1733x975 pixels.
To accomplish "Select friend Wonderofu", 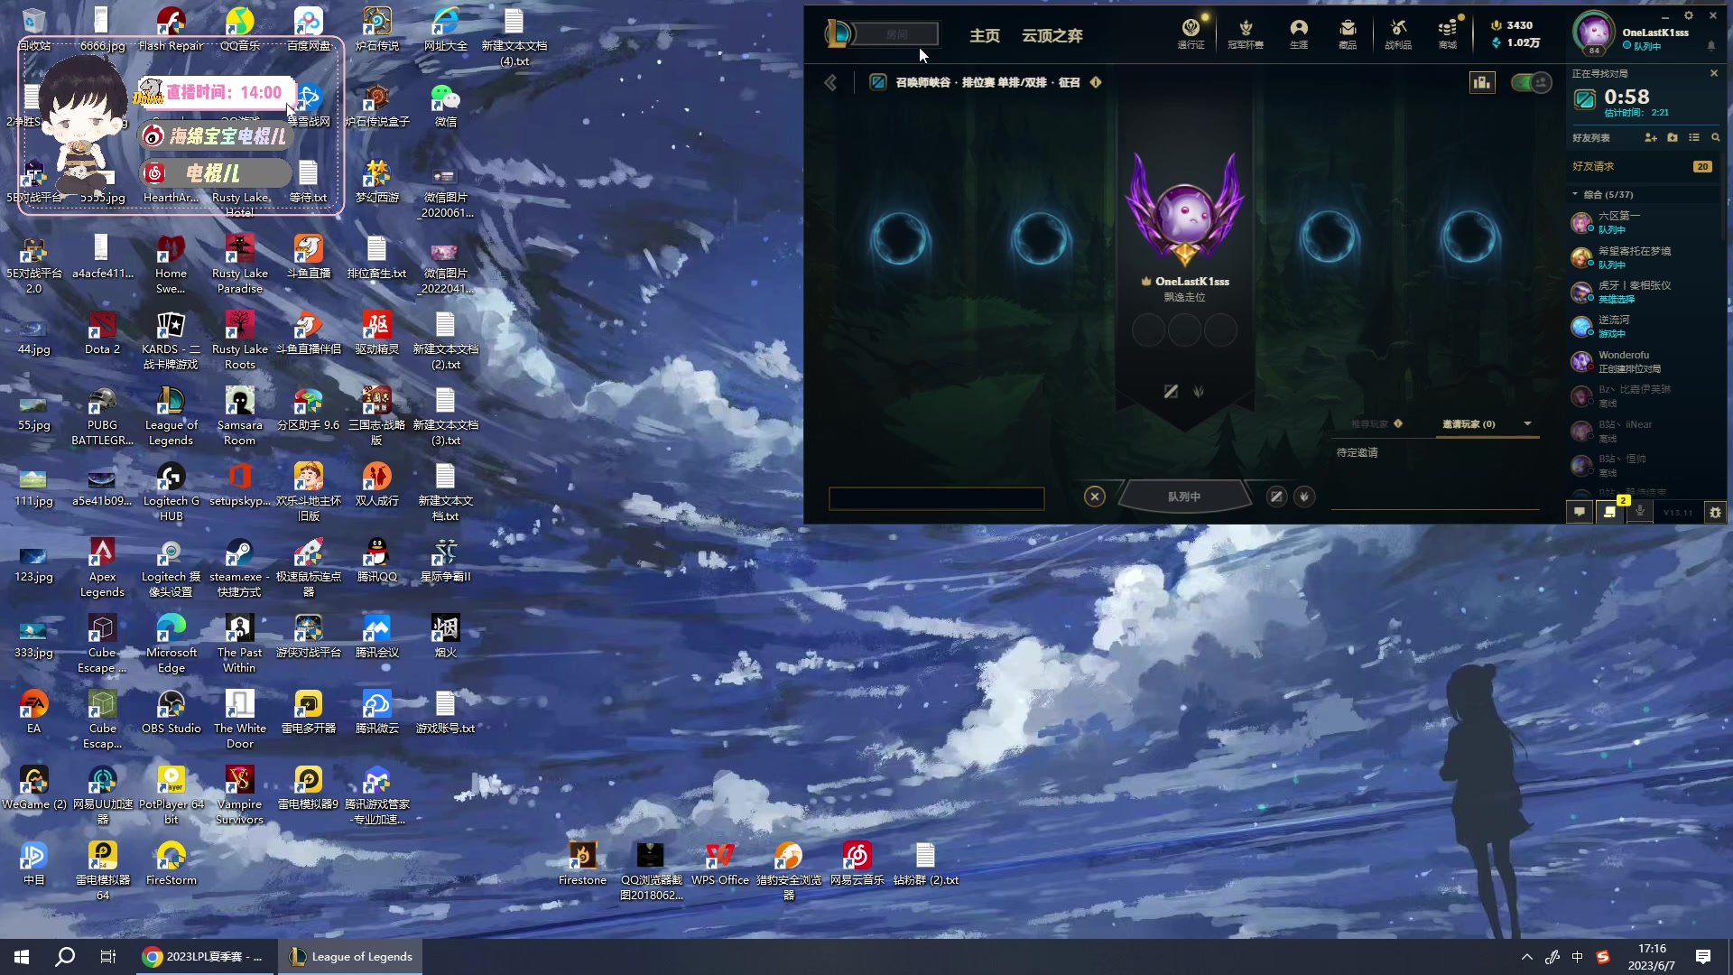I will (1645, 361).
